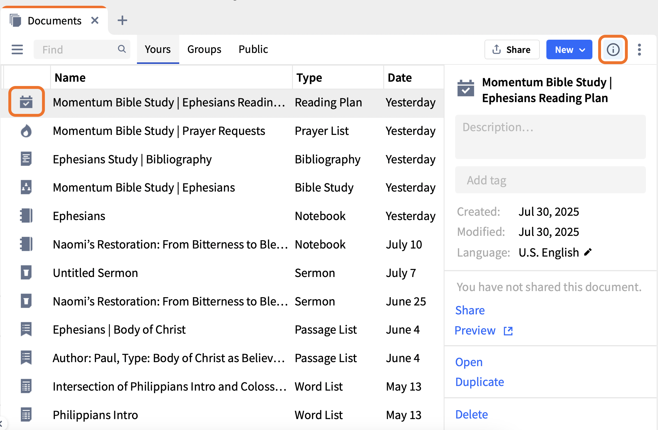Click the Momentum Bible Study Ephesians study icon
Screen dimensions: 658x430
pyautogui.click(x=26, y=187)
